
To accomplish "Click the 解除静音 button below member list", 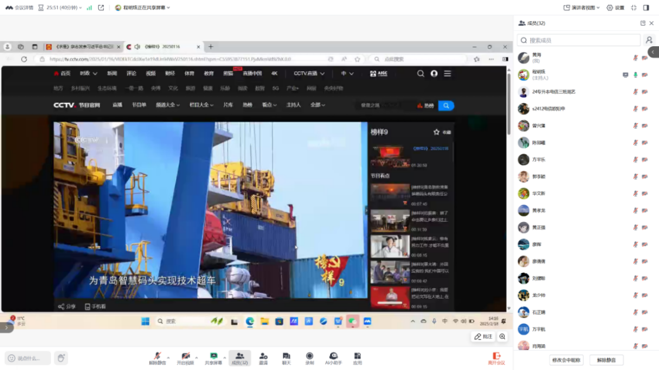I will click(x=606, y=360).
